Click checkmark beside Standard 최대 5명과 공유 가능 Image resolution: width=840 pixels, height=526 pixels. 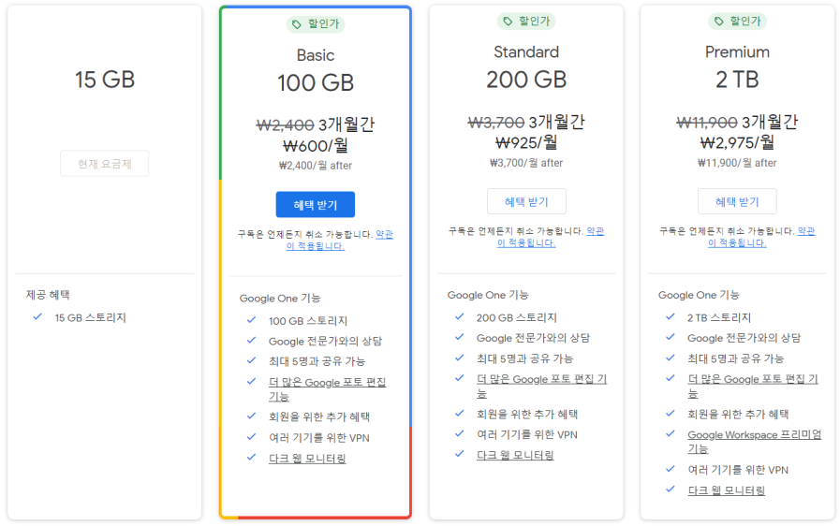coord(459,358)
